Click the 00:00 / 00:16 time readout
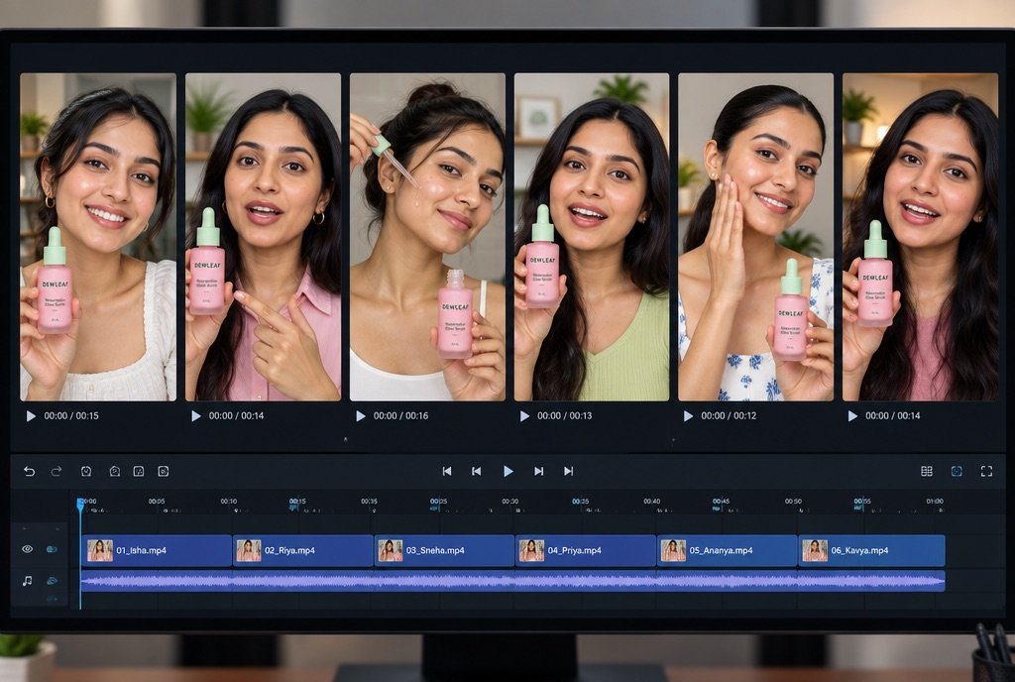The height and width of the screenshot is (682, 1015). point(400,416)
